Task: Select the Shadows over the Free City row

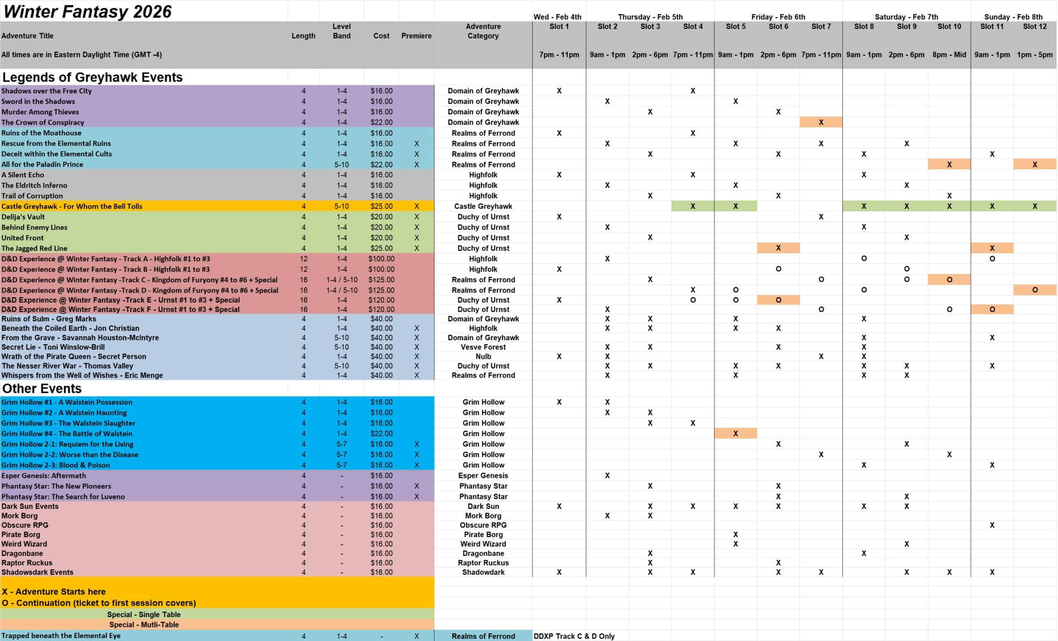Action: pyautogui.click(x=46, y=91)
